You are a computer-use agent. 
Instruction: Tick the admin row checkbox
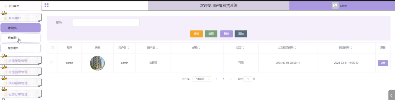pyautogui.click(x=52, y=63)
